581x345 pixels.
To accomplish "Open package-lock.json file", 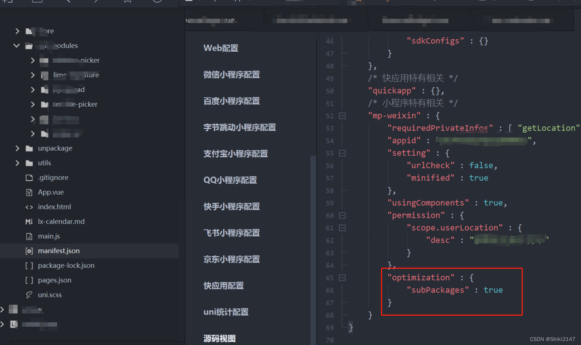I will click(x=66, y=265).
